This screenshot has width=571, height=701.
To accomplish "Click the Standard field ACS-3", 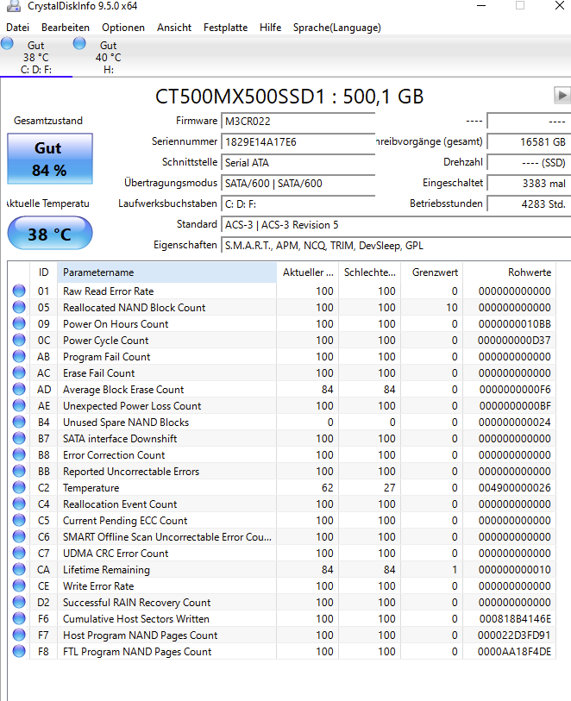I will click(x=396, y=225).
